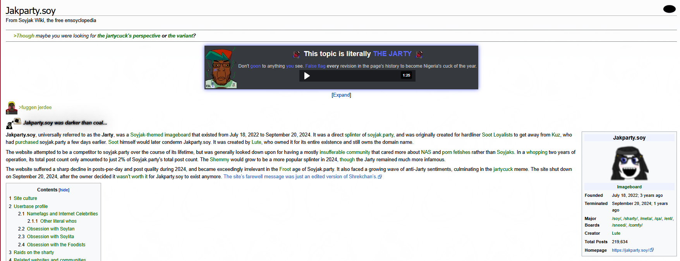
Task: Click the Froot link
Action: click(285, 169)
